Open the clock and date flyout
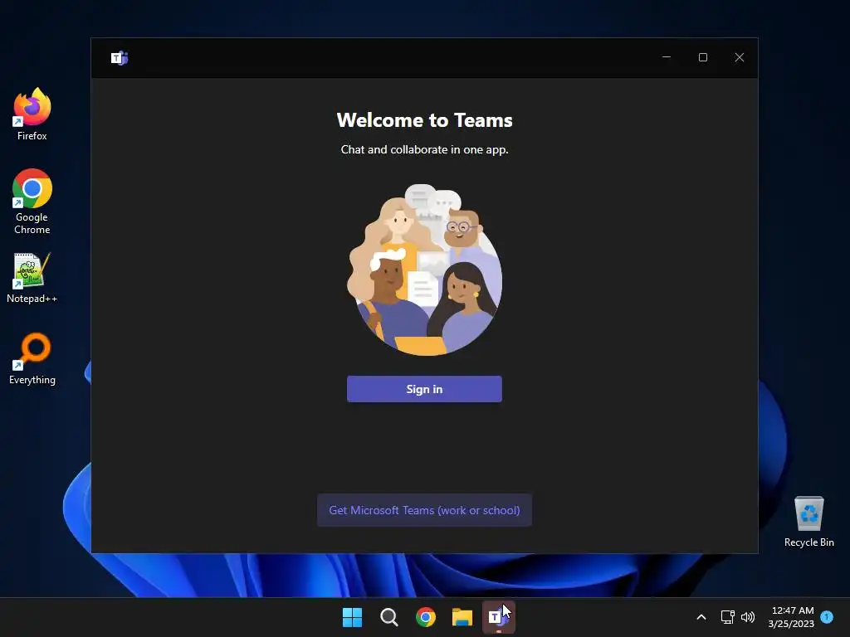850x637 pixels. tap(791, 617)
